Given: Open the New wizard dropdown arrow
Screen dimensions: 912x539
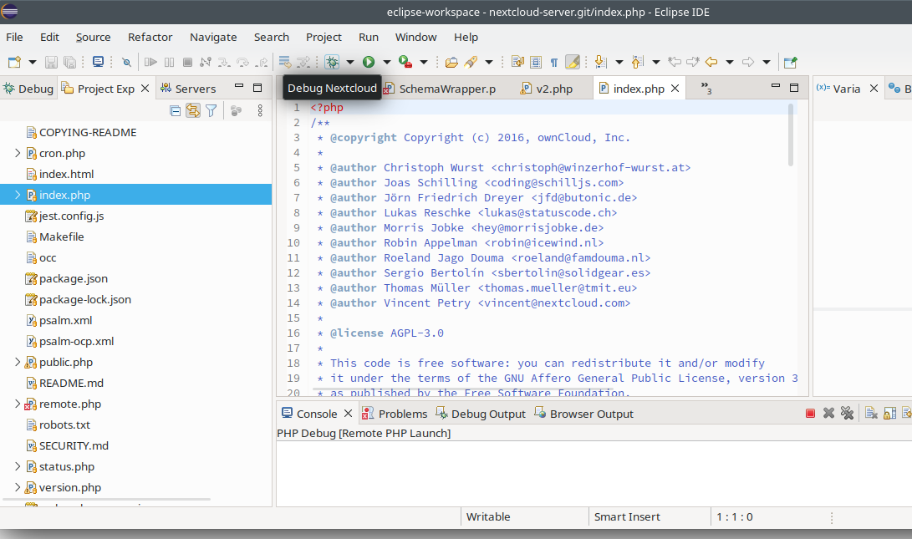Looking at the screenshot, I should tap(33, 62).
